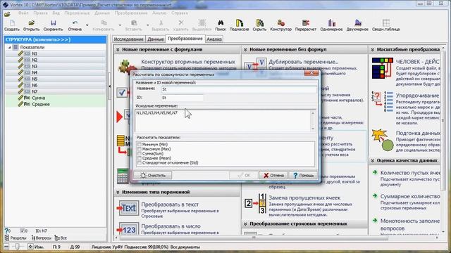Click the Выделиея toolbar icon

click(x=202, y=23)
